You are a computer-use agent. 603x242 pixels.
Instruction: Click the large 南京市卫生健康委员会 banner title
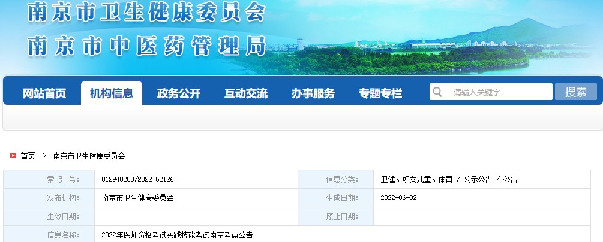point(146,14)
